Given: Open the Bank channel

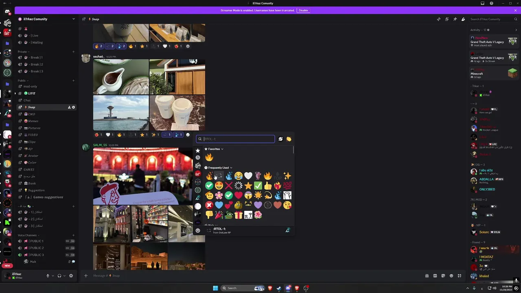Looking at the screenshot, I should (46, 183).
